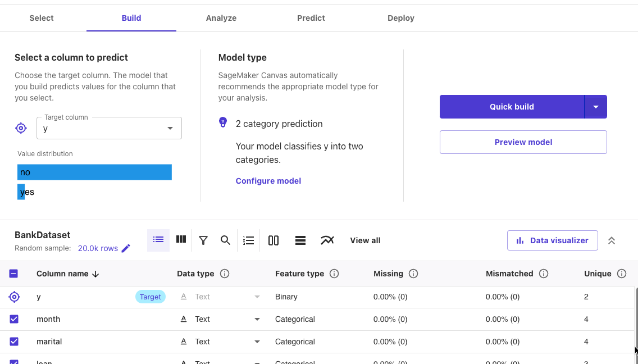
Task: Click the info icon beside Data type
Action: (x=225, y=274)
